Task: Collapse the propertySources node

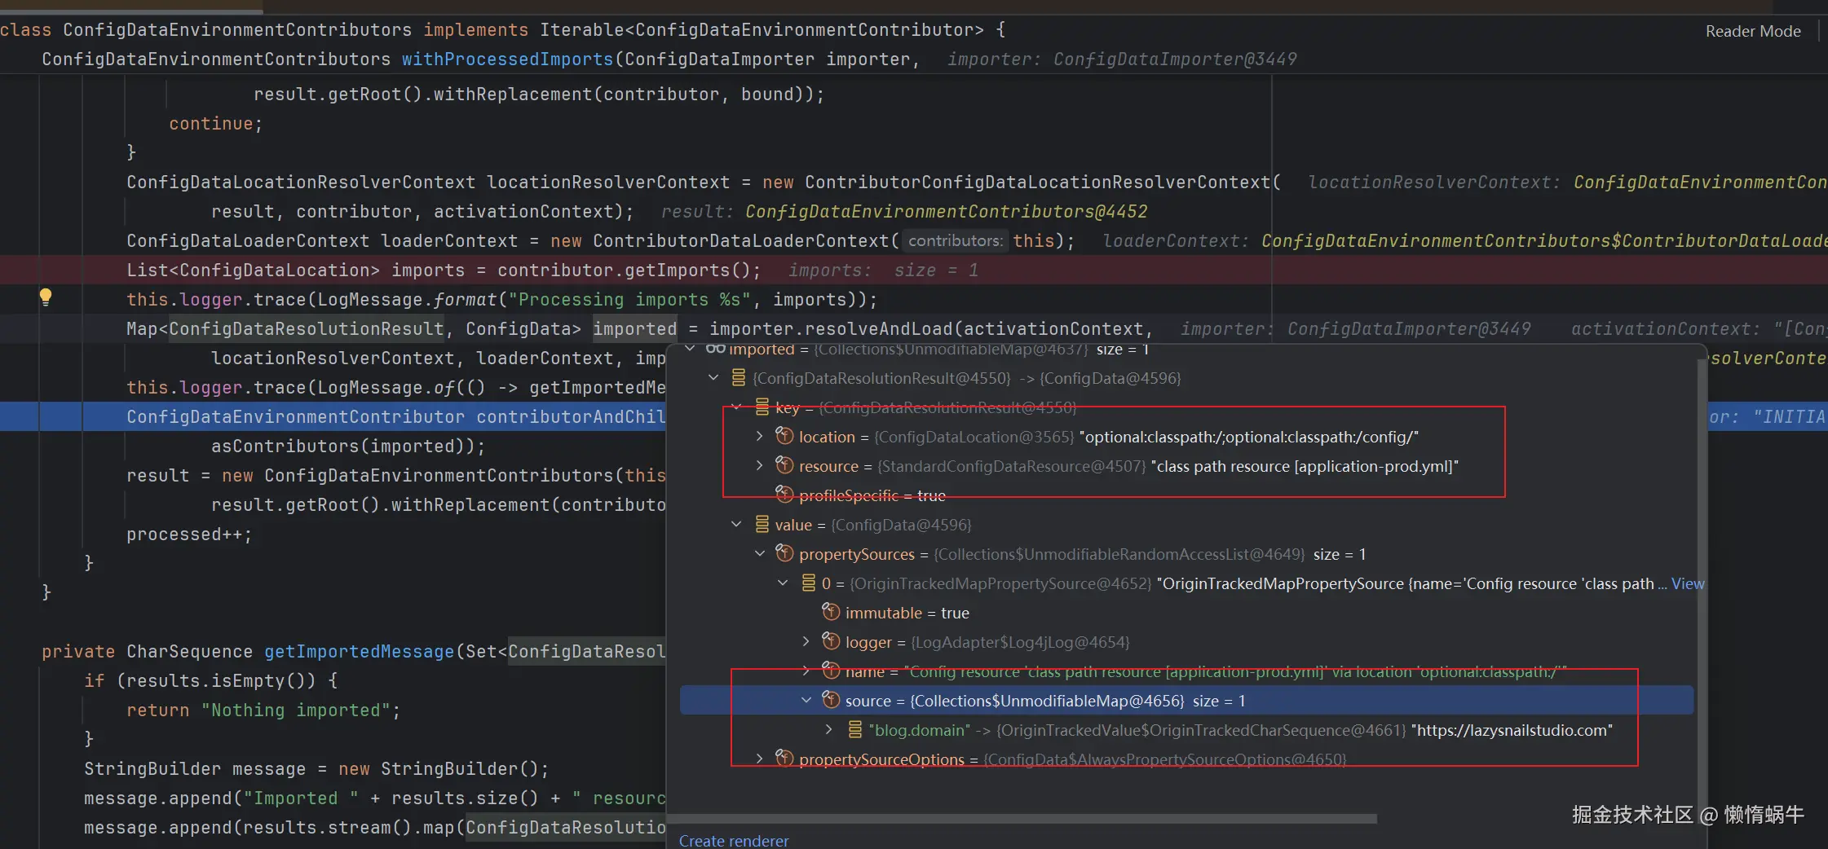Action: [x=760, y=554]
